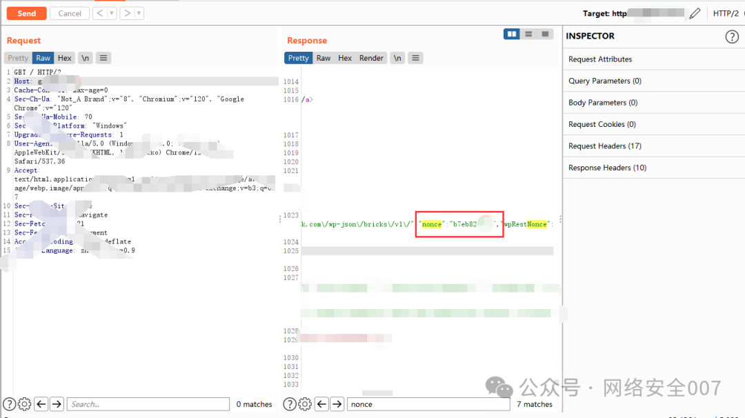745x418 pixels.
Task: Click the Cancel button
Action: click(70, 13)
